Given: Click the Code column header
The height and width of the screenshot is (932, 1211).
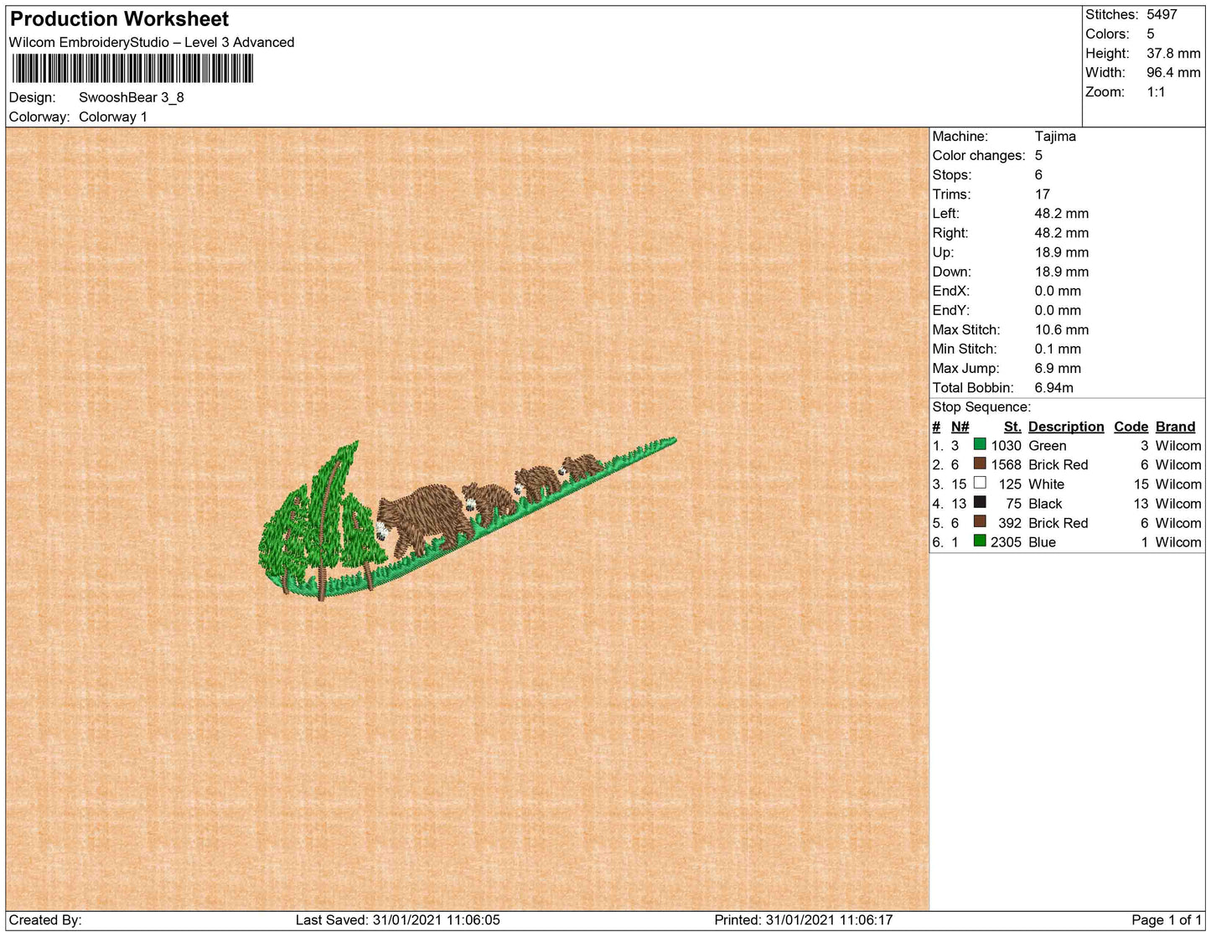Looking at the screenshot, I should coord(1131,427).
